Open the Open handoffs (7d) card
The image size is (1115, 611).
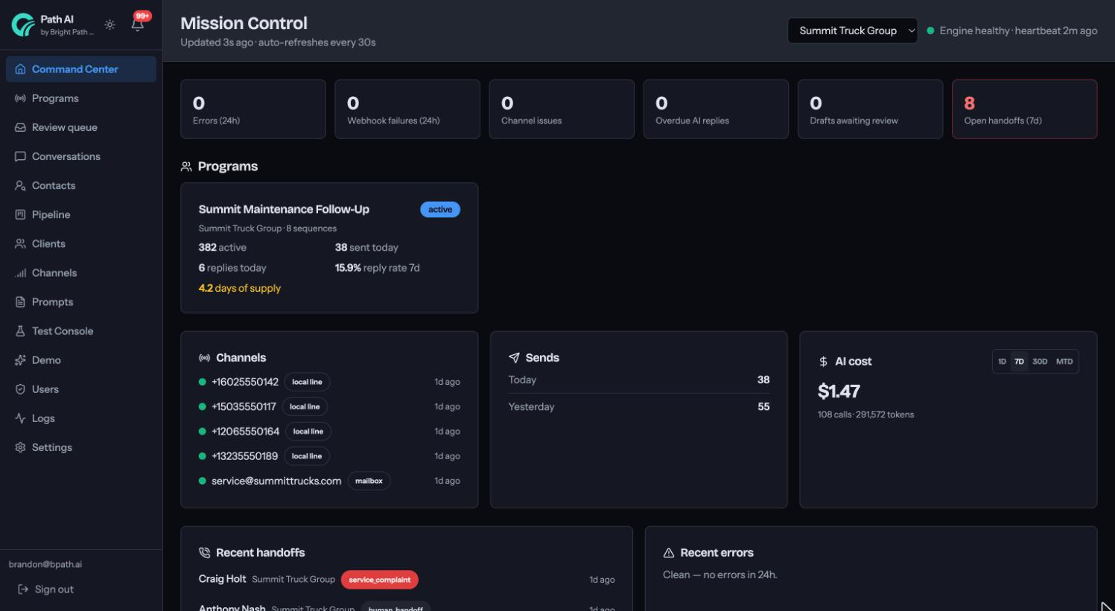(1024, 109)
